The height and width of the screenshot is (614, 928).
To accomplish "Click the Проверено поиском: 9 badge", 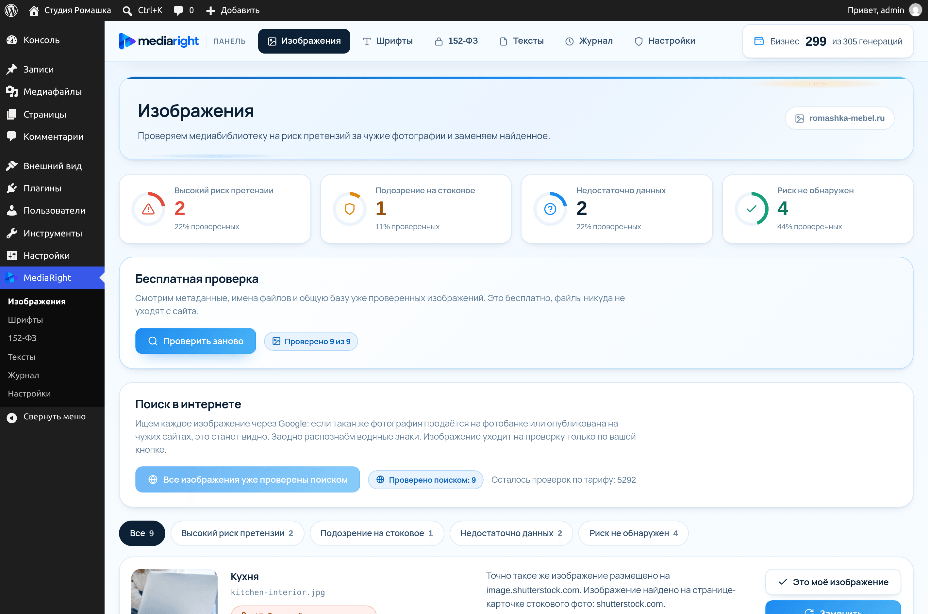I will pos(425,480).
